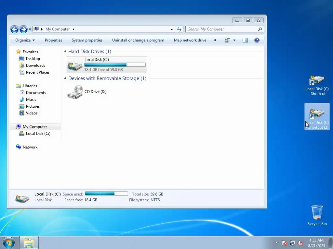Open the Organize menu
The width and height of the screenshot is (333, 249).
coord(25,40)
